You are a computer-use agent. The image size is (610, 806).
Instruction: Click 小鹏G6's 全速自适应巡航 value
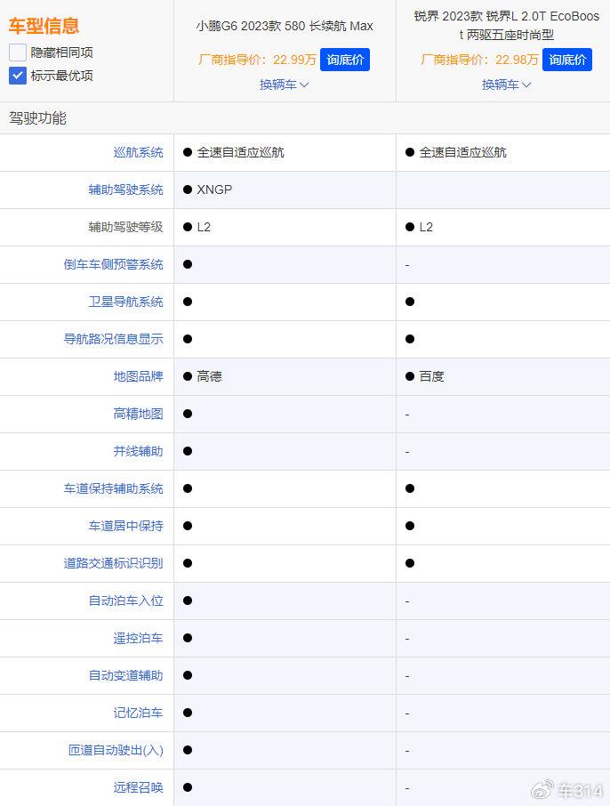tap(240, 152)
